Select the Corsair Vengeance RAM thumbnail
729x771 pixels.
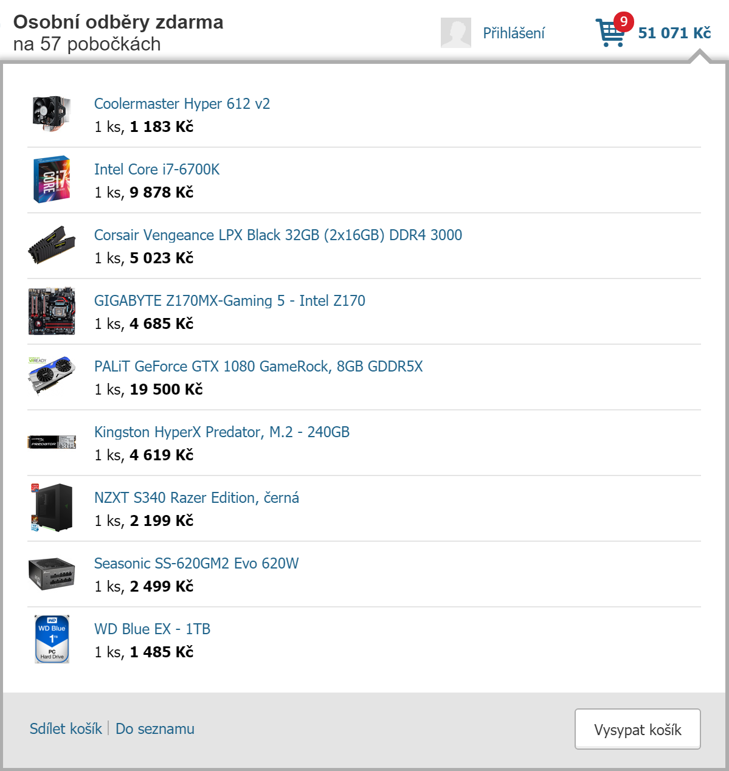(x=52, y=245)
